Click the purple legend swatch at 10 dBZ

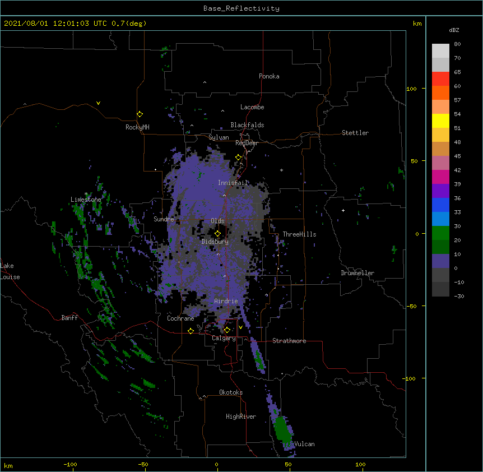(x=440, y=261)
